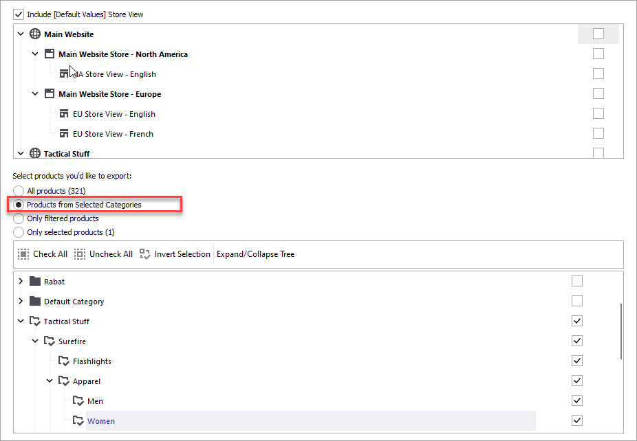This screenshot has width=637, height=441.
Task: Select the Surefire category label
Action: pyautogui.click(x=72, y=341)
